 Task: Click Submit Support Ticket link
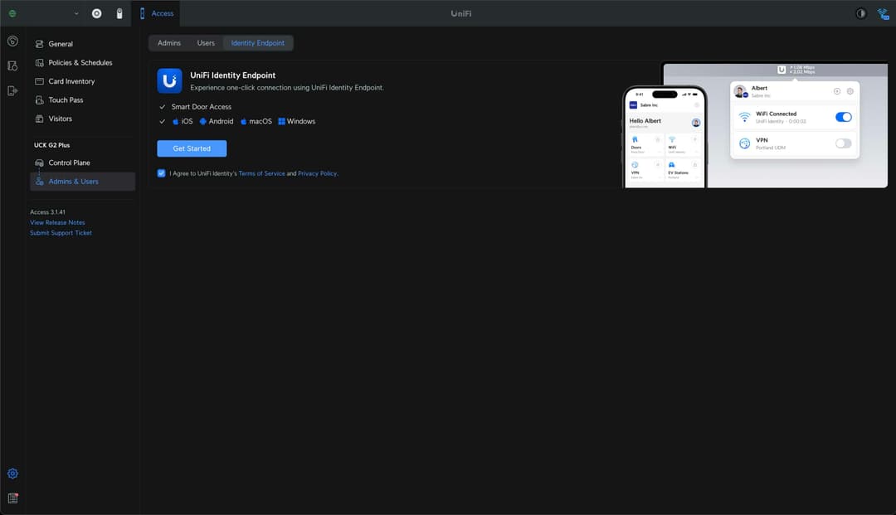(61, 233)
